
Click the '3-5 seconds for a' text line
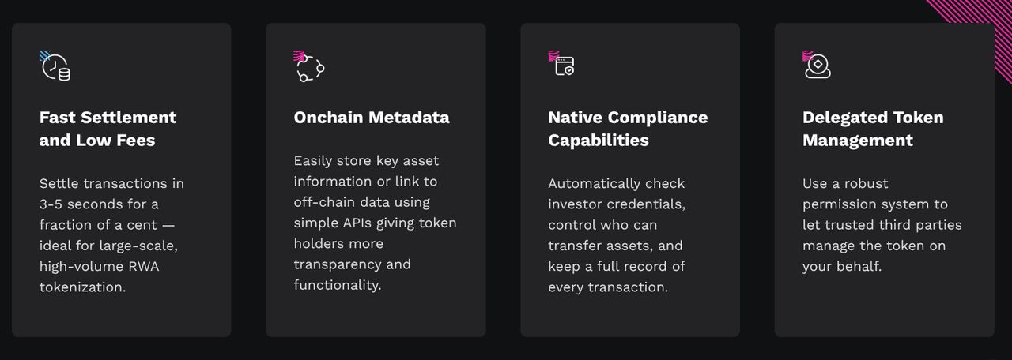99,204
